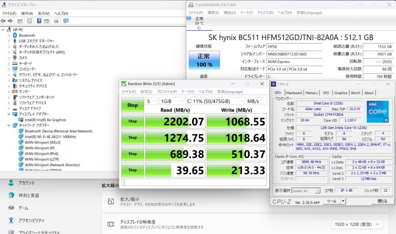Click the Stop button beside 1274.75 read result
Screen dimensions: 396x234
133,137
